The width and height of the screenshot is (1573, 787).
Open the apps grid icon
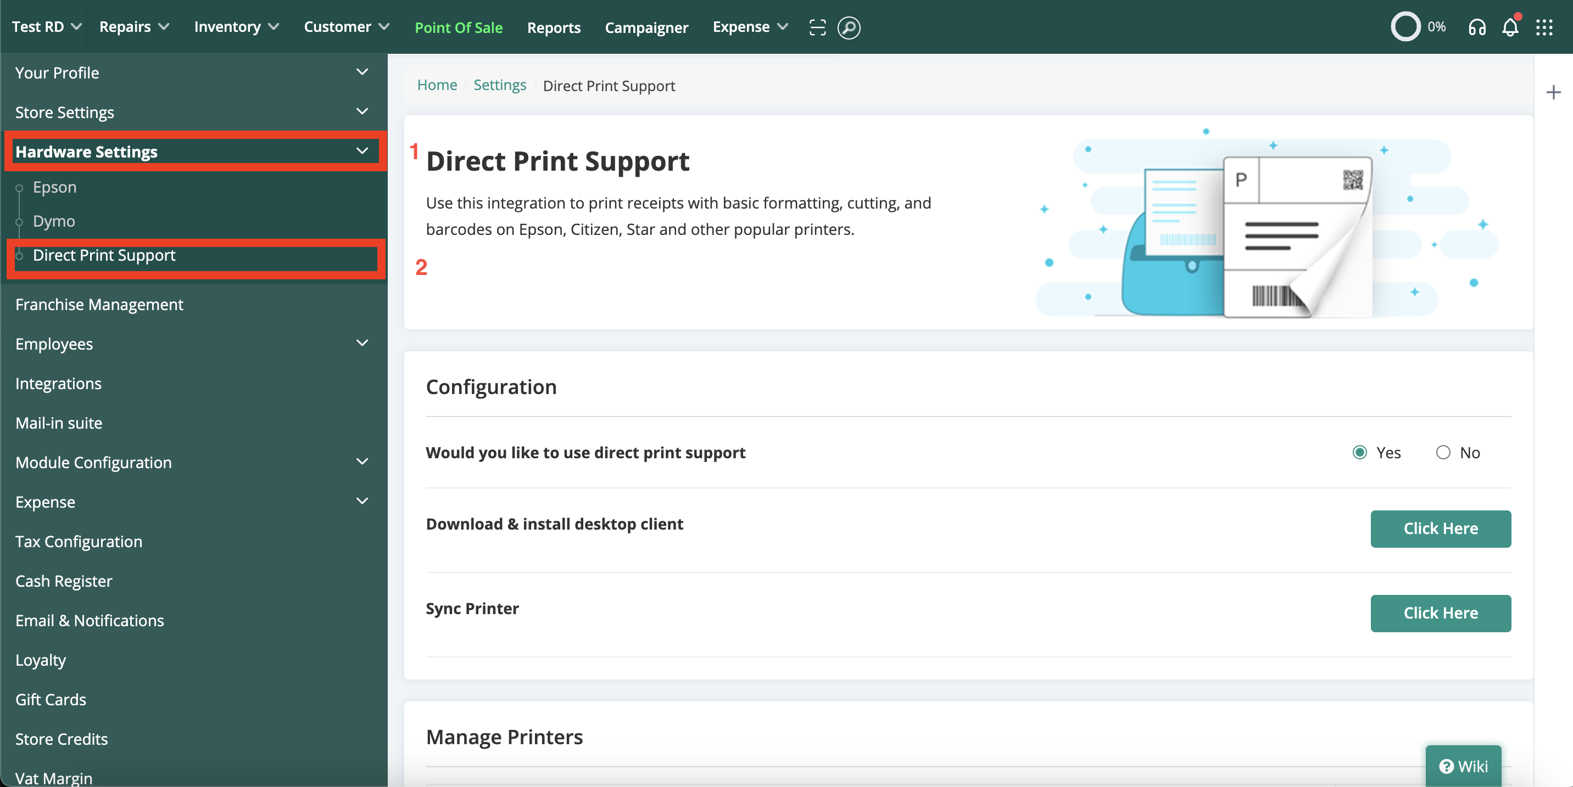click(1544, 27)
